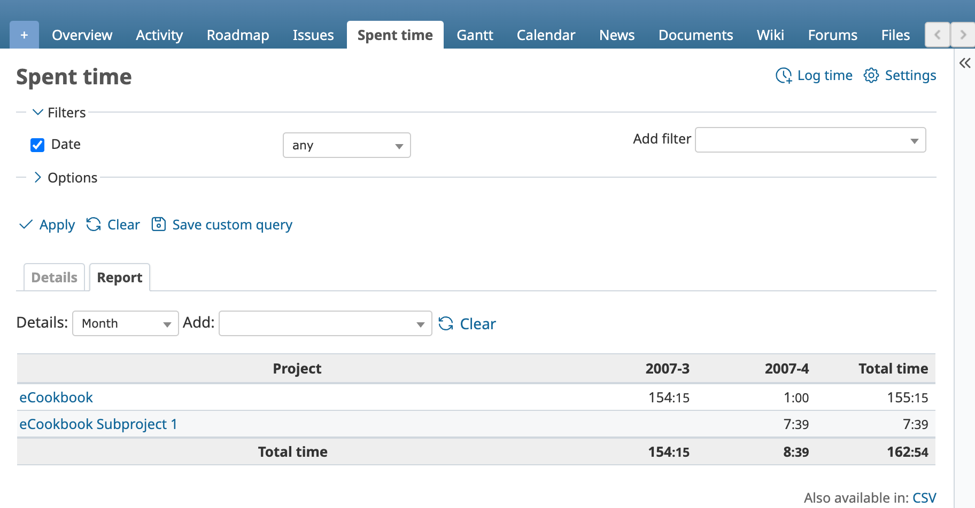Click the Clear reload icon beside Apply

(94, 225)
